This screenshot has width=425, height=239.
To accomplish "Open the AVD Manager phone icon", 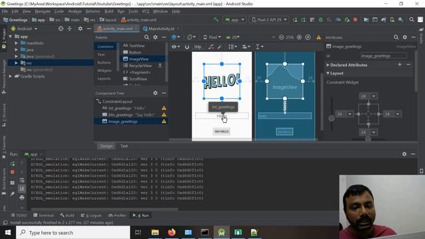I will pos(392,20).
